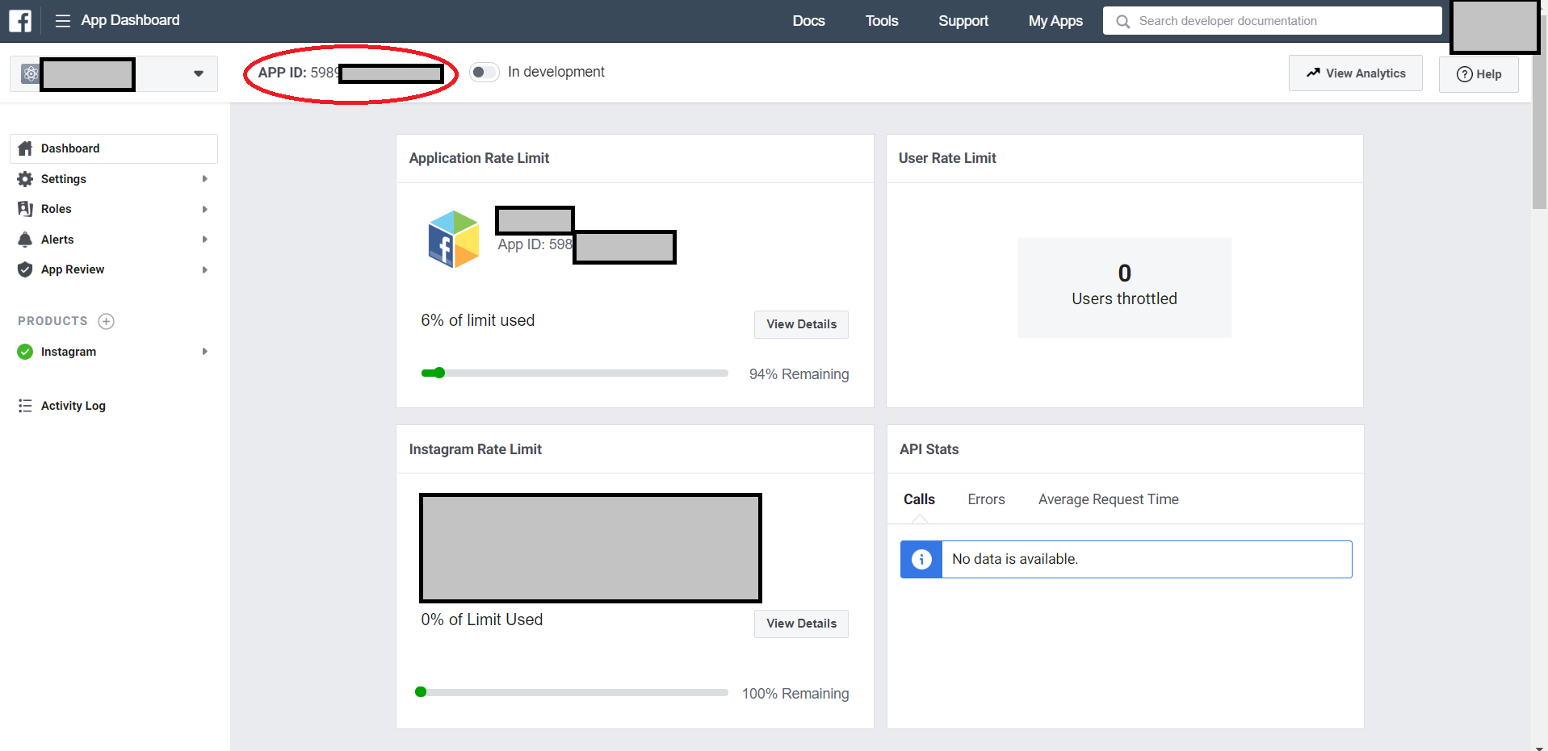
Task: Click the Help question mark icon
Action: (x=1464, y=74)
